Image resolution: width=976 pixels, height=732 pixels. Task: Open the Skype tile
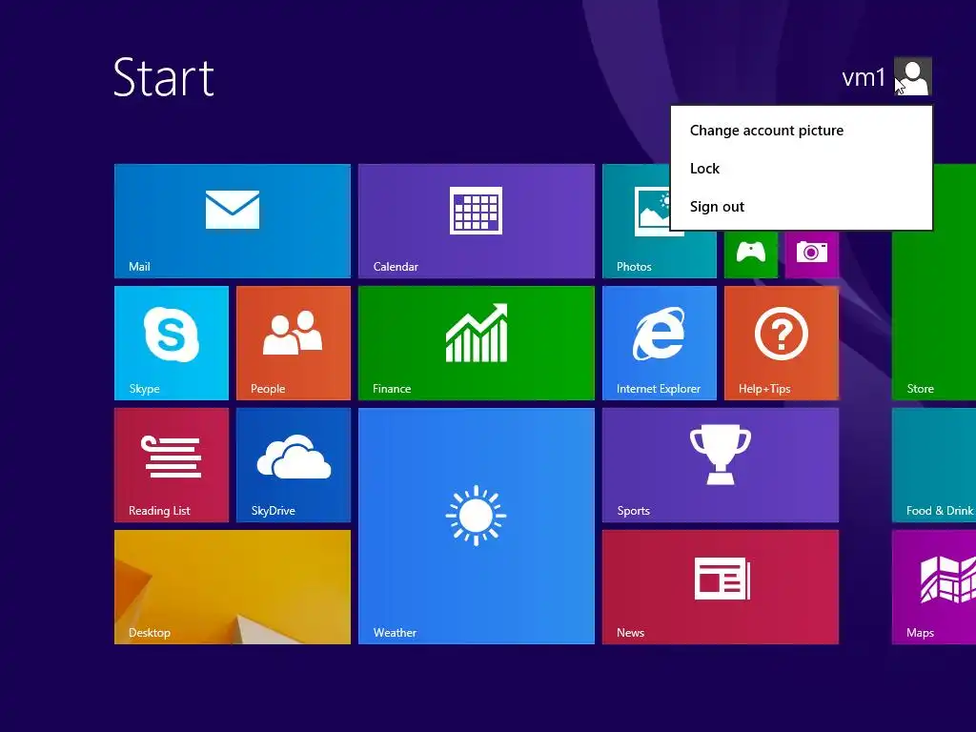point(172,343)
